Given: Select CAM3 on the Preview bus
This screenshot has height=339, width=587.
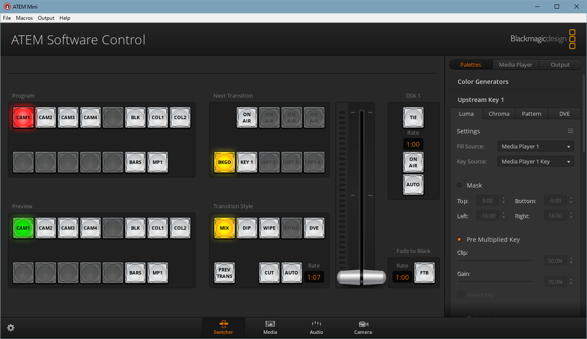Looking at the screenshot, I should pyautogui.click(x=68, y=228).
